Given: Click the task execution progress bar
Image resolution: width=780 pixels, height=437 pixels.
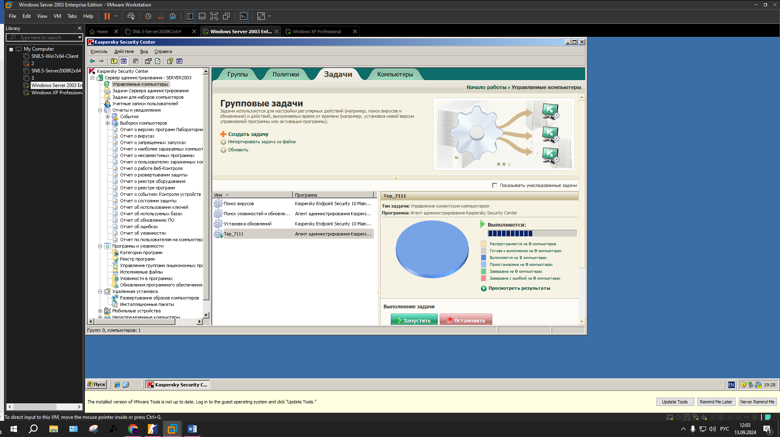Looking at the screenshot, I should click(532, 233).
